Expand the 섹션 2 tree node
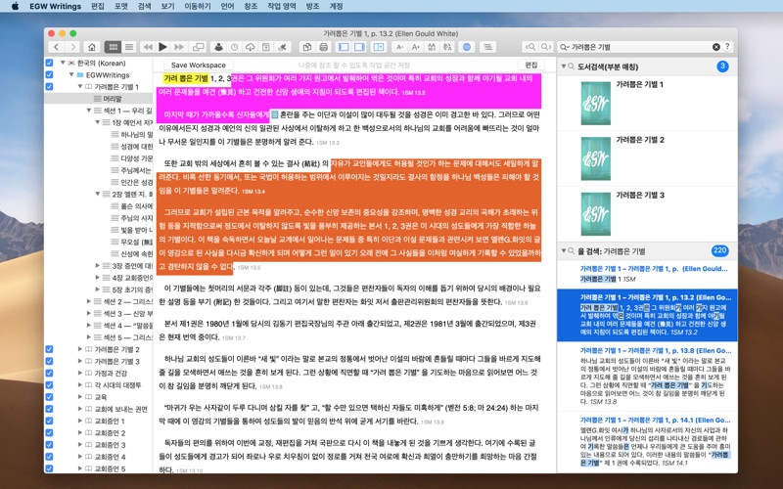Image resolution: width=783 pixels, height=489 pixels. (89, 301)
